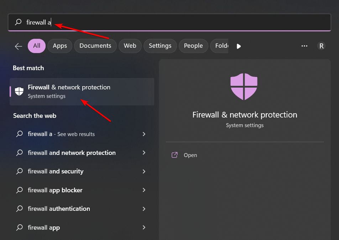
Task: Open the three-dot more options menu
Action: tap(304, 46)
